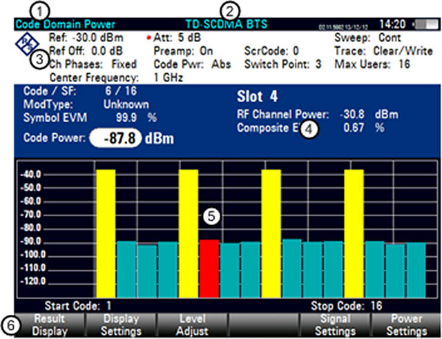442x339 pixels.
Task: Select the Code Power value field -87.8
Action: (115, 138)
